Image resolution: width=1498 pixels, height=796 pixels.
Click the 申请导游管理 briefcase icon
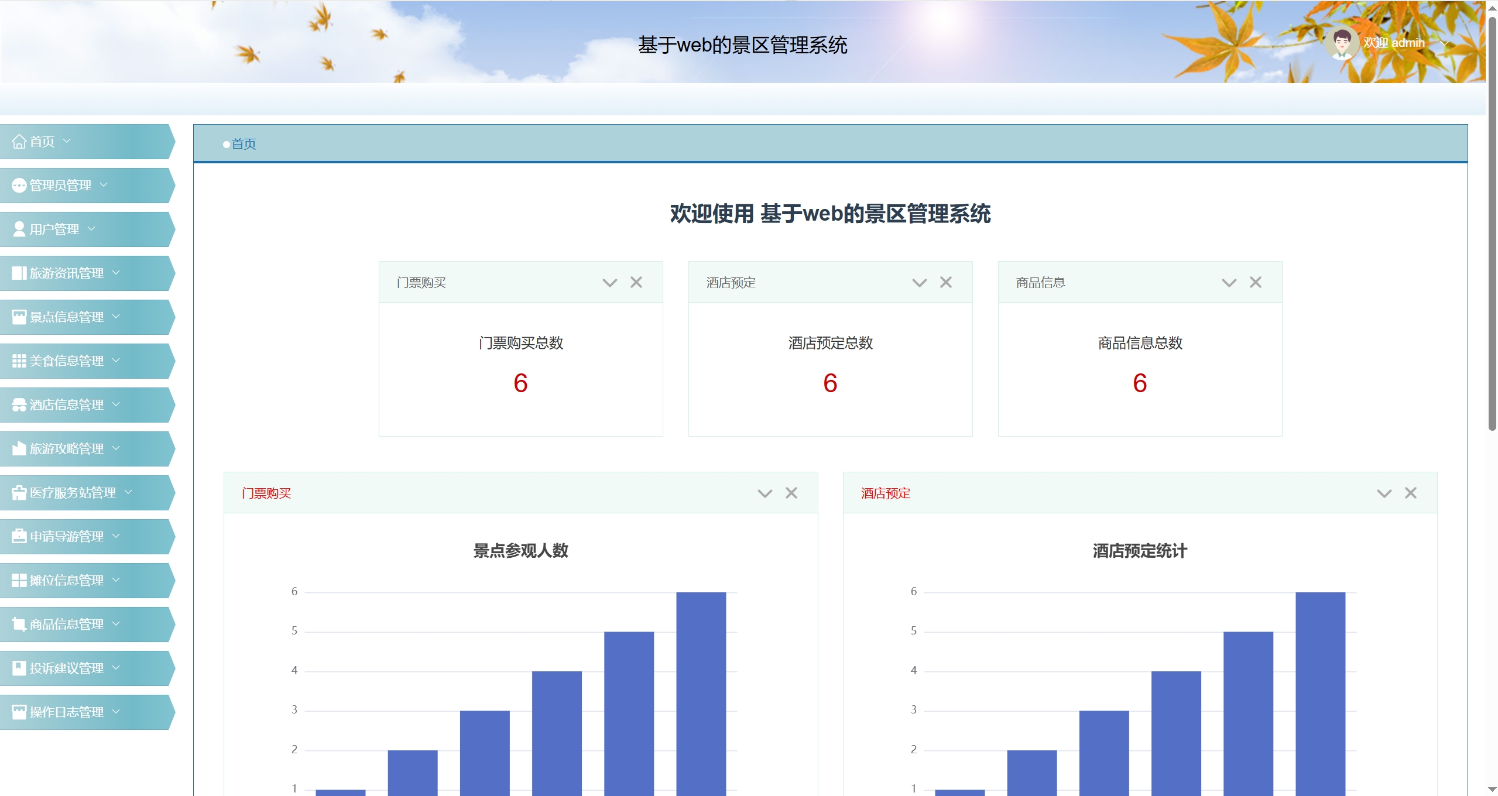[x=19, y=537]
